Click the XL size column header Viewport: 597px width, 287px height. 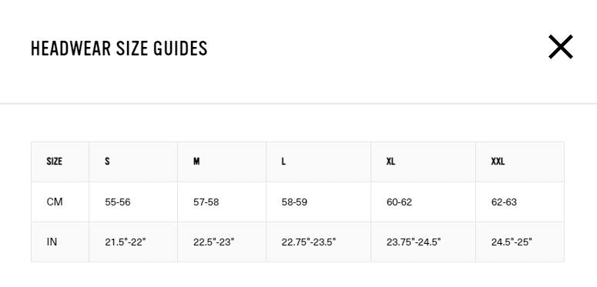click(x=424, y=162)
